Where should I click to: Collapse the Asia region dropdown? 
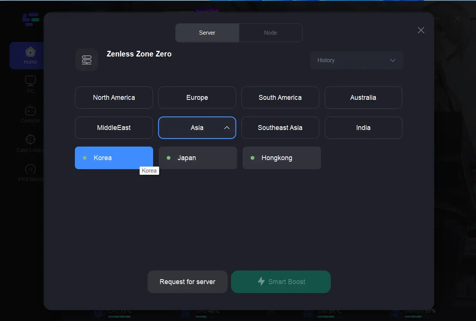coord(197,128)
